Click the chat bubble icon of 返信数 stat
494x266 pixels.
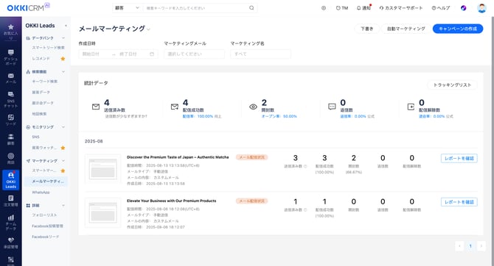pos(332,107)
